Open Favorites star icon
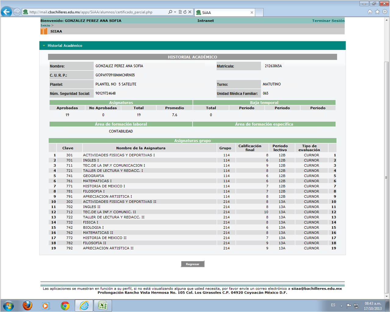This screenshot has height=312, width=390. (377, 12)
